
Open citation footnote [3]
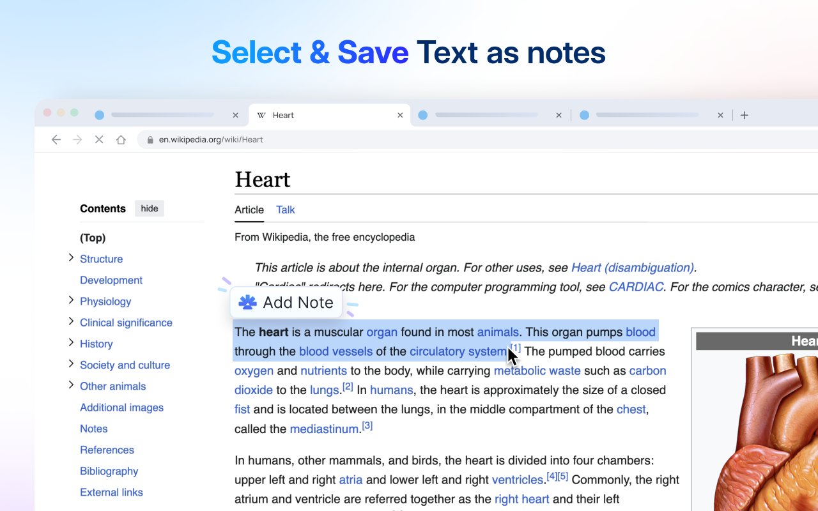367,425
